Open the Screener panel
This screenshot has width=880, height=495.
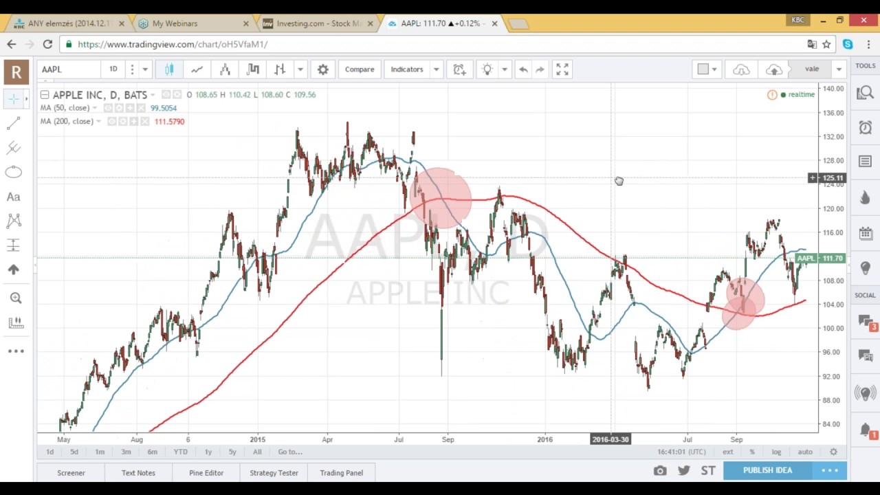click(x=71, y=473)
